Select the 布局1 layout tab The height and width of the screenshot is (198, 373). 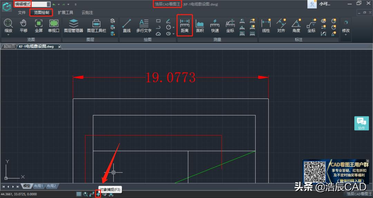tap(38, 186)
